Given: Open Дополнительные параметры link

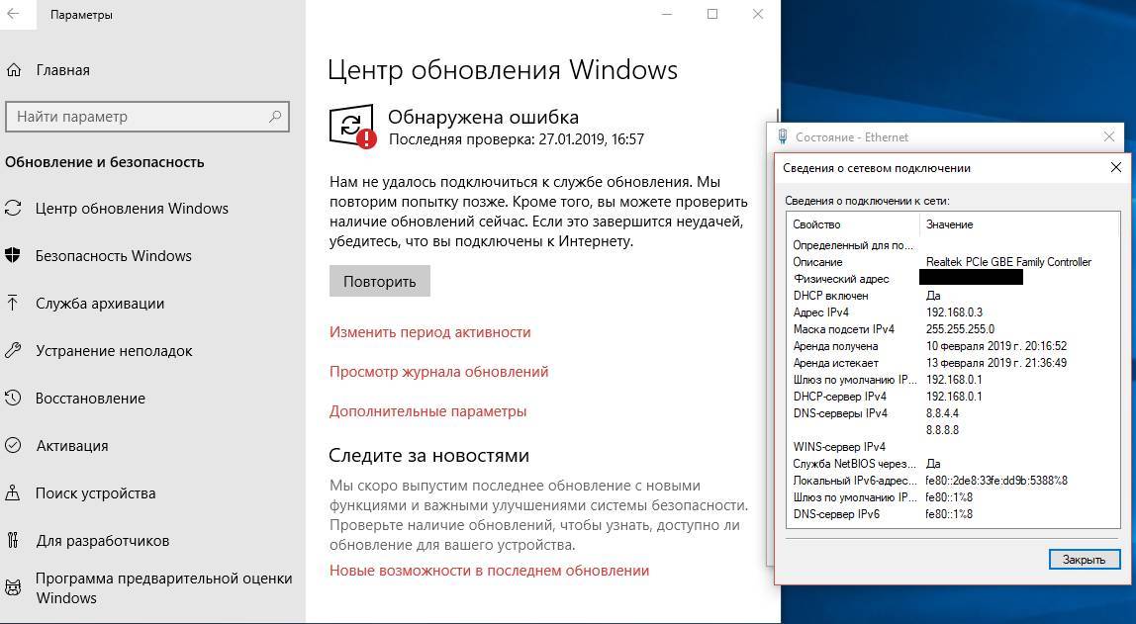Looking at the screenshot, I should tap(428, 412).
